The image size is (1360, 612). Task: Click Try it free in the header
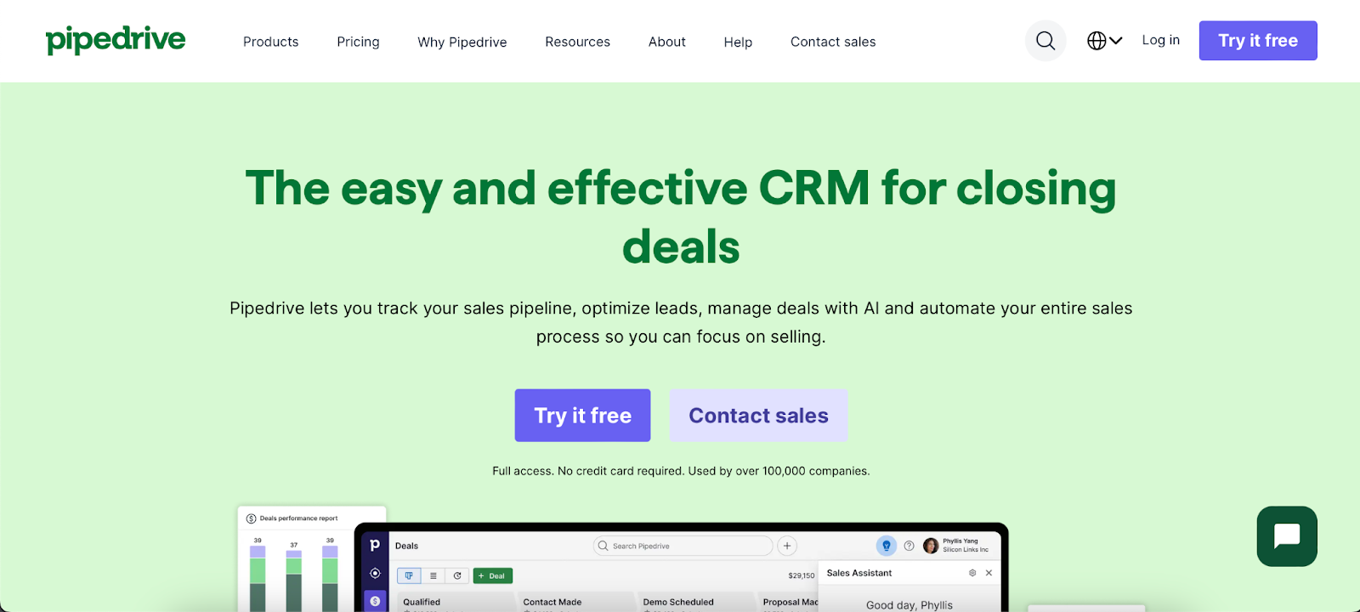1258,41
